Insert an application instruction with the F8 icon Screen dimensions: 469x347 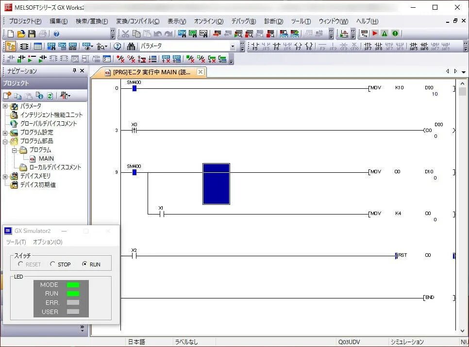(309, 46)
